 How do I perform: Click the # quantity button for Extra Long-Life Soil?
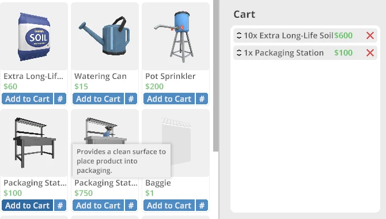60,99
